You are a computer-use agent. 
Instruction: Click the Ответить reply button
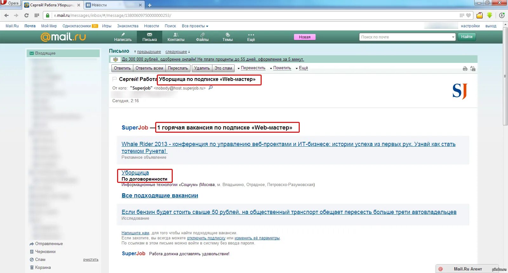122,68
